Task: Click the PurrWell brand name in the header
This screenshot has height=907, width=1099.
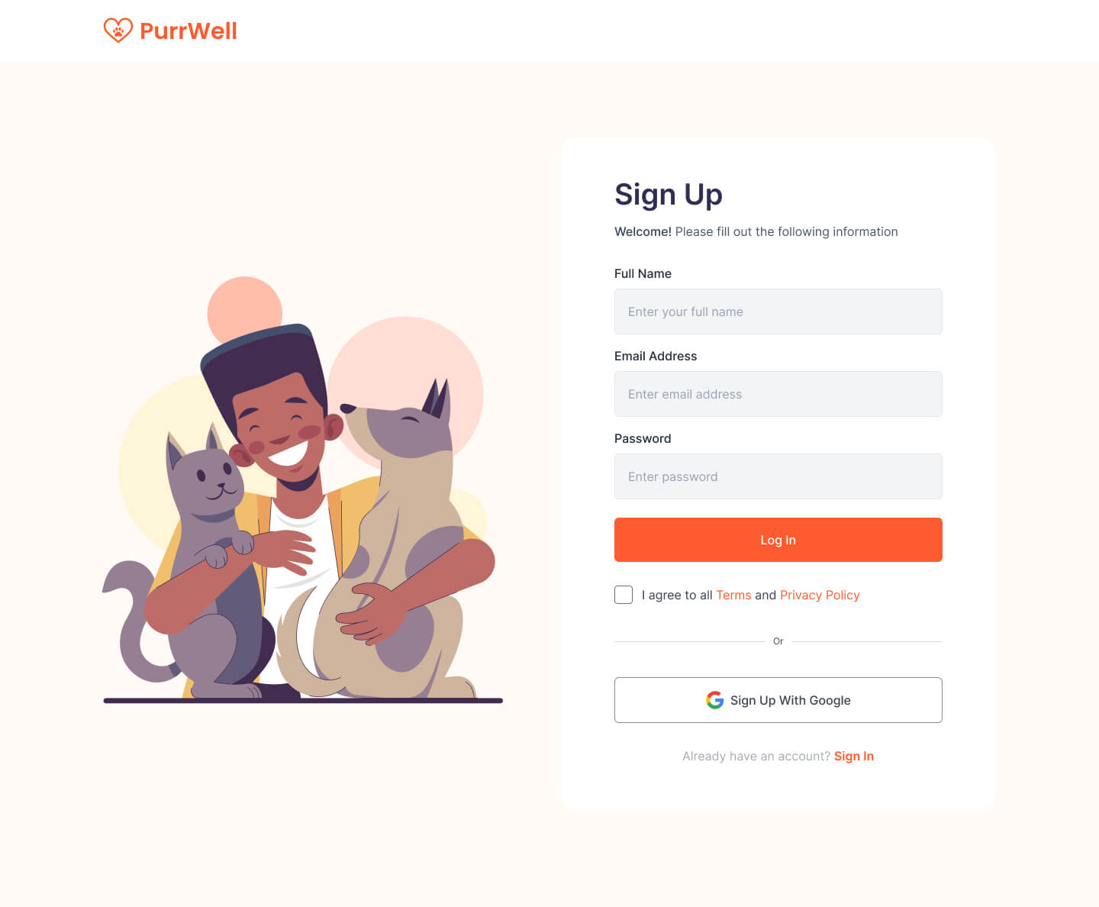Action: click(x=188, y=31)
